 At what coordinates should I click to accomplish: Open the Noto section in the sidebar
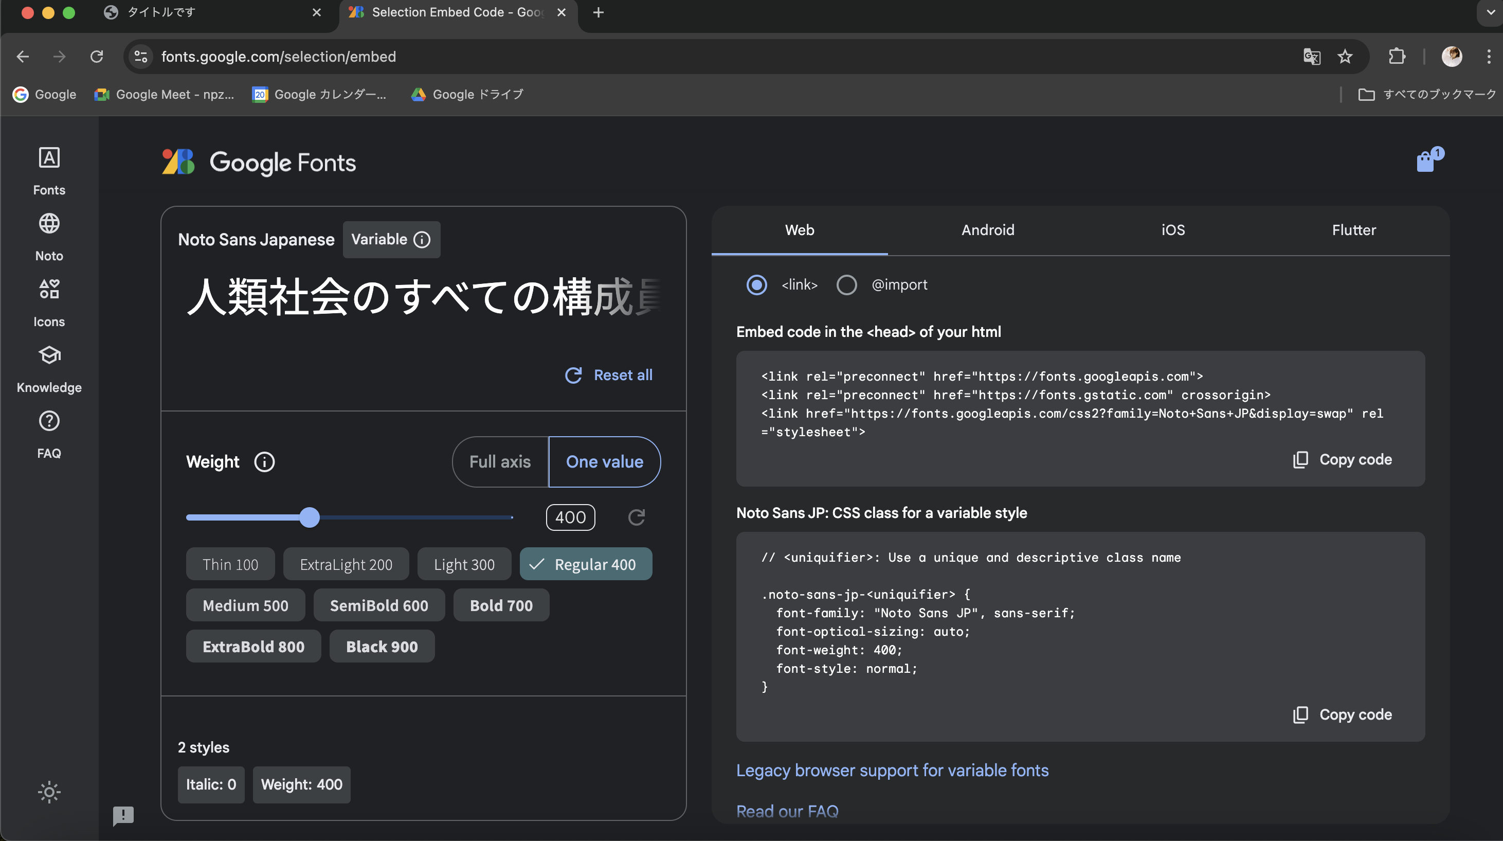[49, 236]
